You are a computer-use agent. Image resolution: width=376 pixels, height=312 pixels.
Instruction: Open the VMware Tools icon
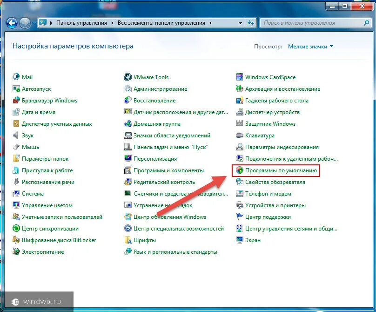point(128,77)
